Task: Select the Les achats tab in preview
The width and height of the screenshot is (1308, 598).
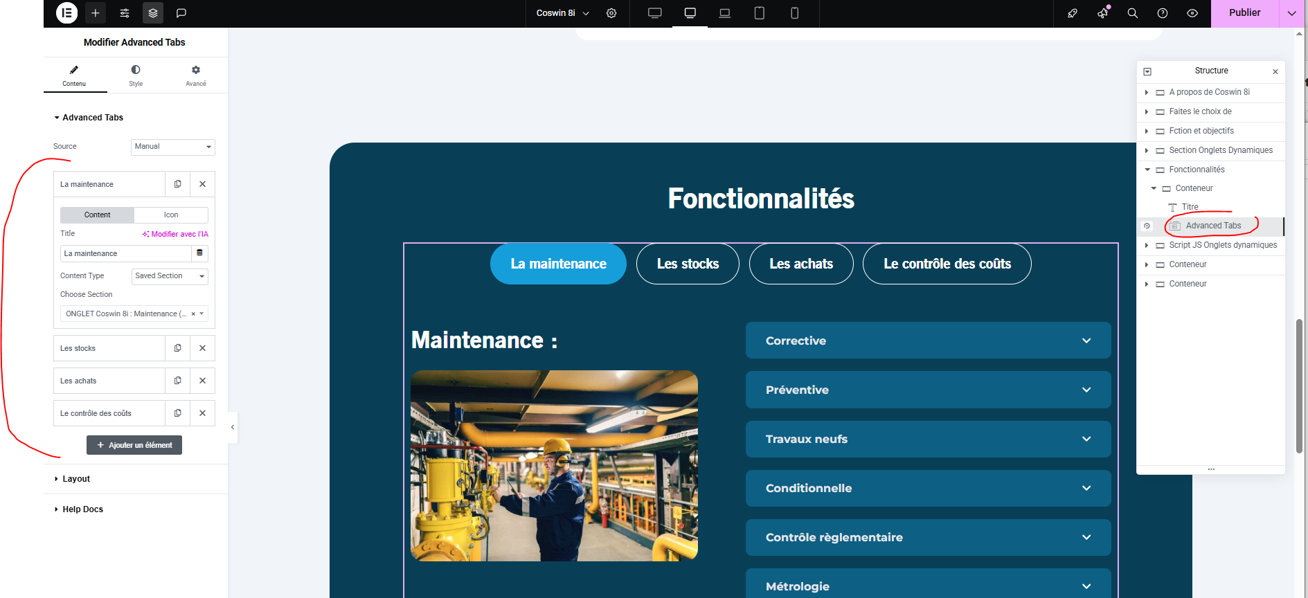Action: click(801, 264)
